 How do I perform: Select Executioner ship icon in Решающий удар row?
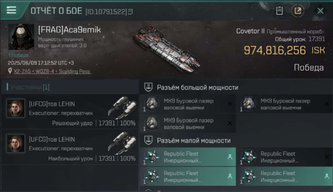click(123, 107)
